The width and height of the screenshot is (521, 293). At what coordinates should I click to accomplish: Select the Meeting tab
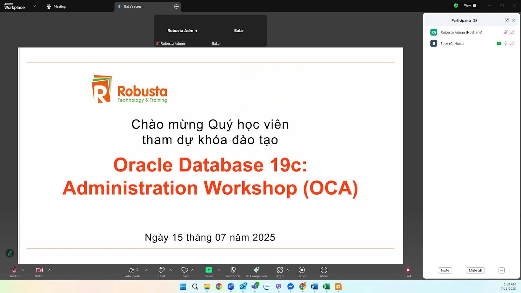(56, 7)
